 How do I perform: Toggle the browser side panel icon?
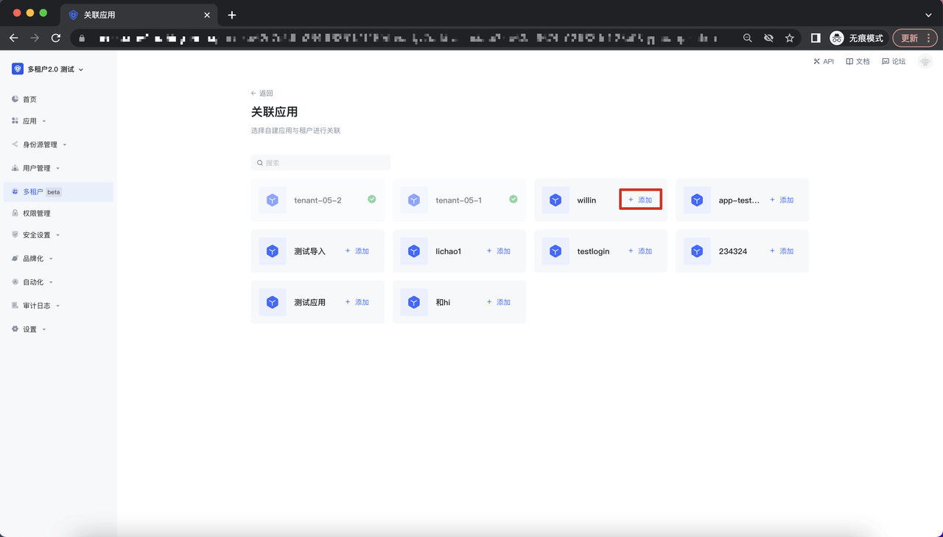coord(816,38)
